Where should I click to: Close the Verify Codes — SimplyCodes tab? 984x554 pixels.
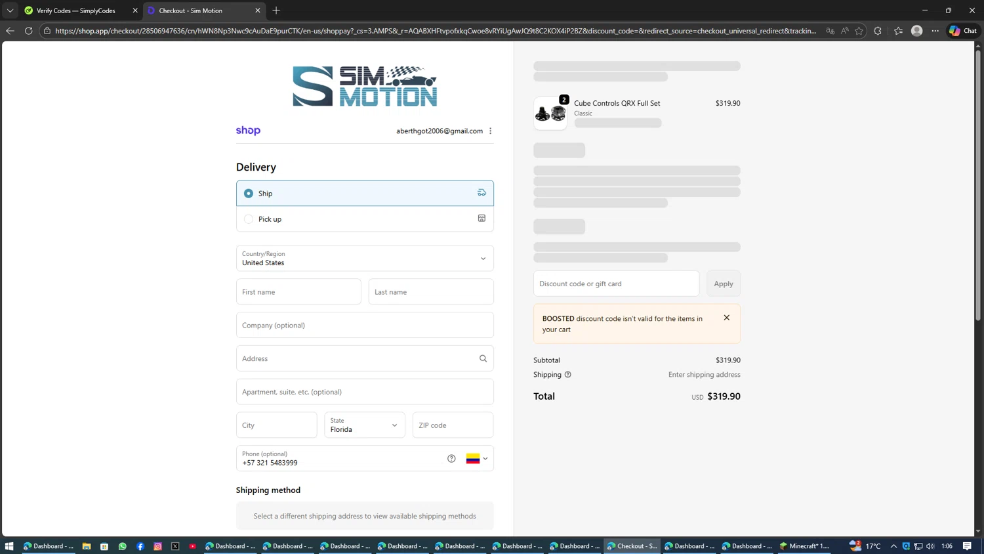135,11
